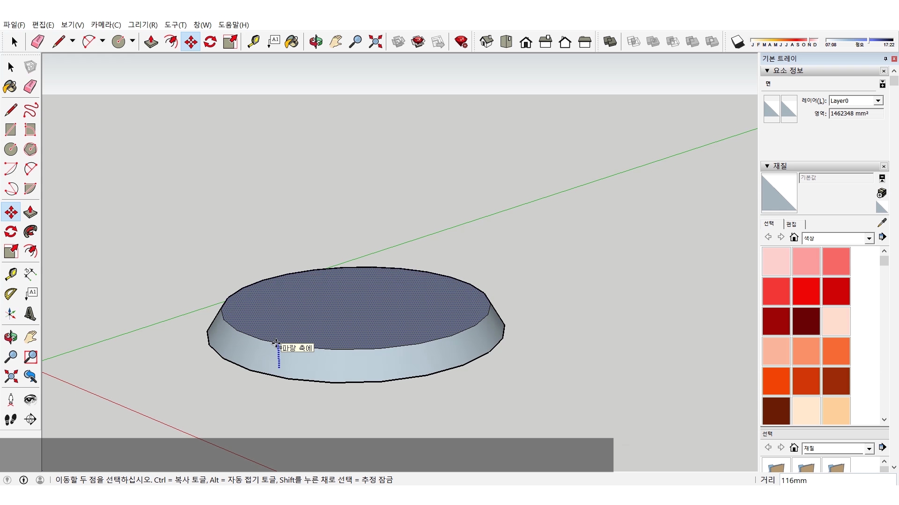899x505 pixels.
Task: Activate the Push/Pull tool in left toolbar
Action: [30, 212]
